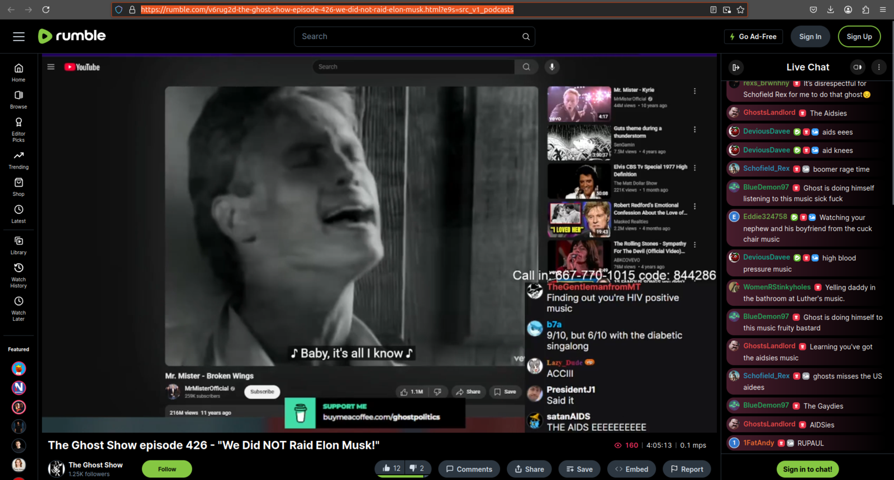This screenshot has height=480, width=894.
Task: Open Firefox application menu
Action: point(883,9)
